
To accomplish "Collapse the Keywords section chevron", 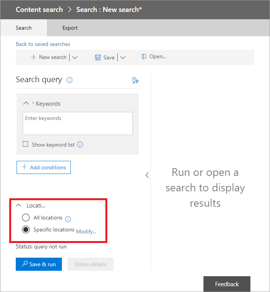I will coord(26,103).
